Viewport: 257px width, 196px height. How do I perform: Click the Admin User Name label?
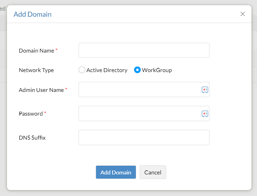[41, 90]
